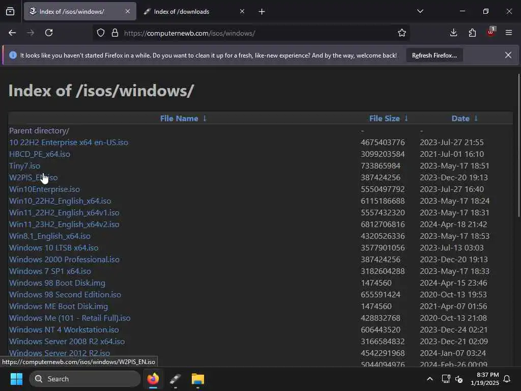Go back to previous page
This screenshot has width=521, height=391.
[x=12, y=33]
